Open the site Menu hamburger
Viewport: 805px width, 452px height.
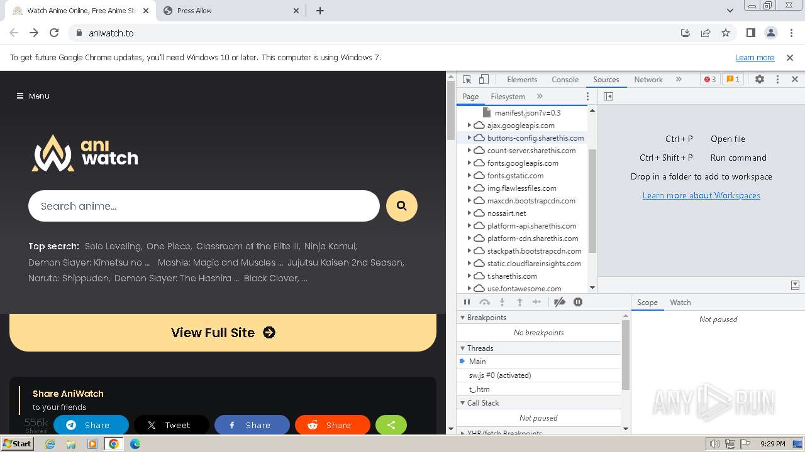(33, 96)
